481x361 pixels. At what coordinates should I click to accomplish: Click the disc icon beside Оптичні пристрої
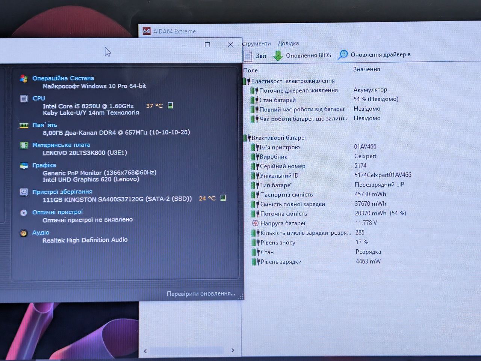pyautogui.click(x=24, y=213)
